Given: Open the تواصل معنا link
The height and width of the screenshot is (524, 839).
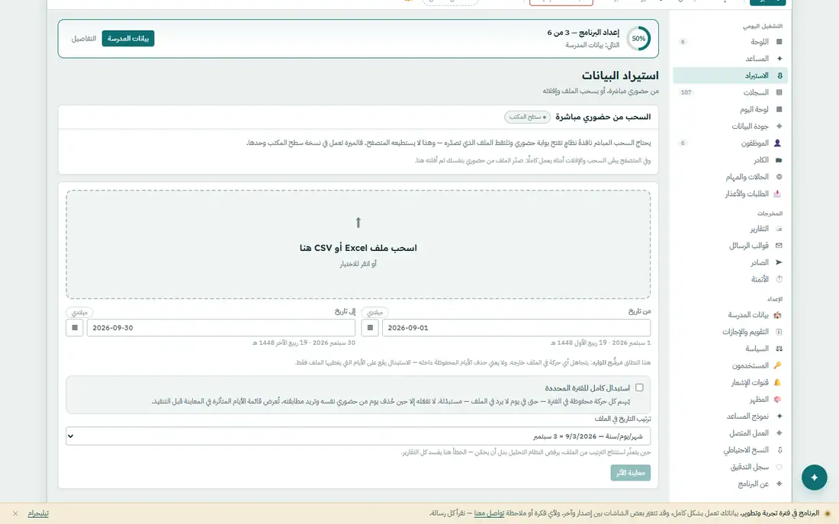Looking at the screenshot, I should 489,513.
